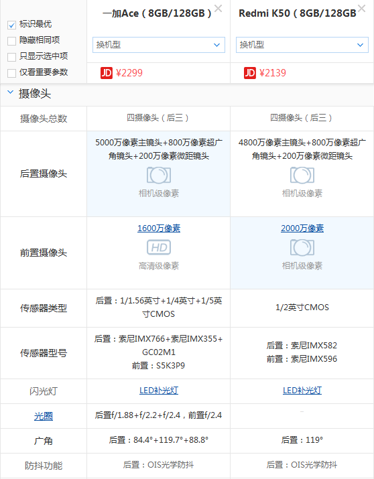Enable the 仅看重要参数 checkbox
374x479 pixels.
(x=11, y=73)
